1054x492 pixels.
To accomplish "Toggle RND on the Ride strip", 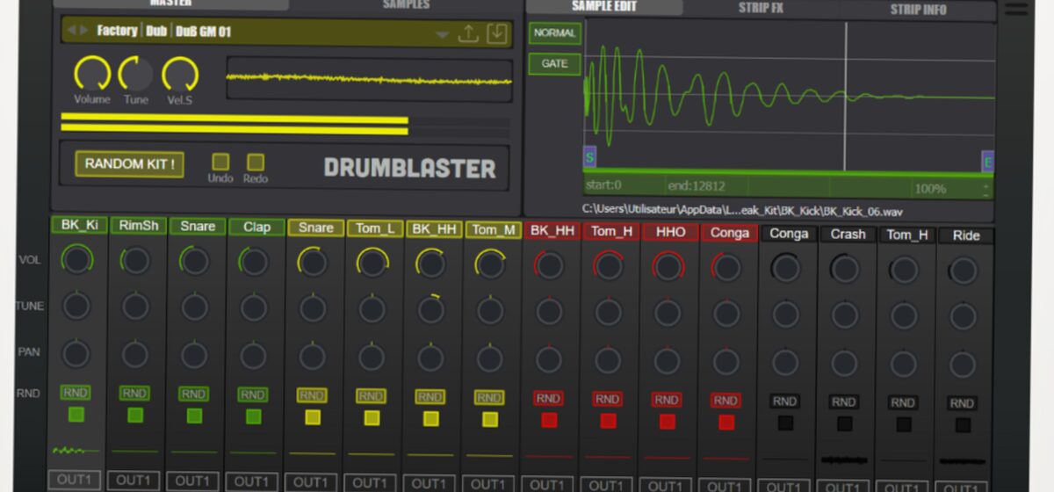I will point(962,403).
